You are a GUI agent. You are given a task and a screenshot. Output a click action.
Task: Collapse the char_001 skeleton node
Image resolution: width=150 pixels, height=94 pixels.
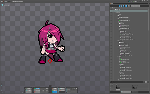tap(114, 10)
